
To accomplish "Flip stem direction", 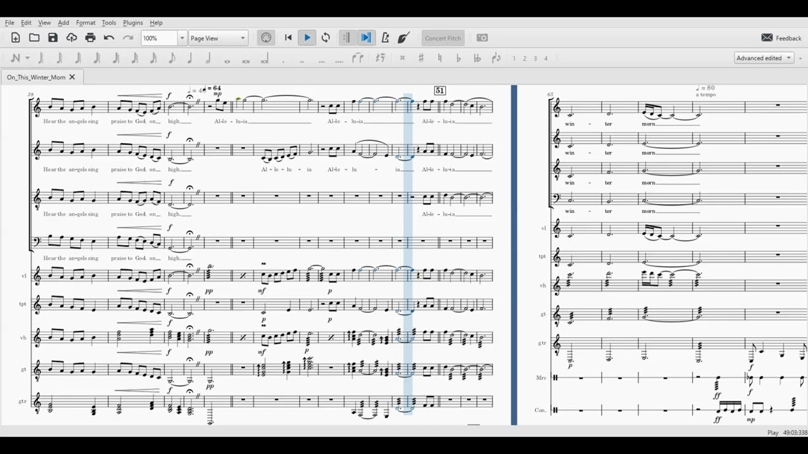I will pyautogui.click(x=496, y=58).
